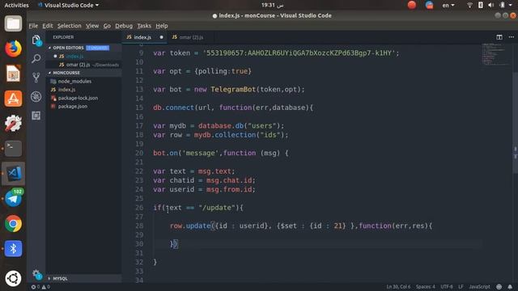518x291 pixels.
Task: Open the clock showing 19:31
Action: click(272, 5)
